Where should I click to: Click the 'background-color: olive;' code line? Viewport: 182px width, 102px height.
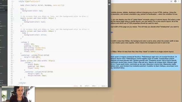[x=35, y=35]
